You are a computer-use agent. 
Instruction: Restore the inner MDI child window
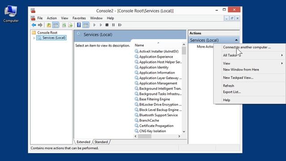[232, 18]
